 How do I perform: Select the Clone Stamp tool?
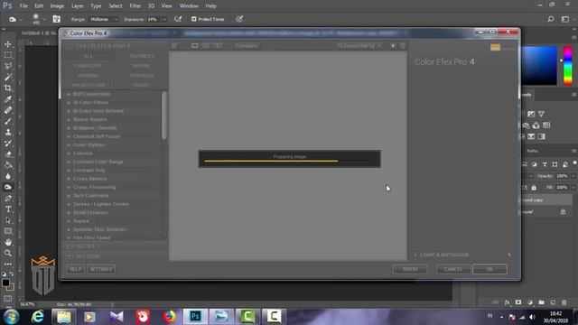pos(8,133)
